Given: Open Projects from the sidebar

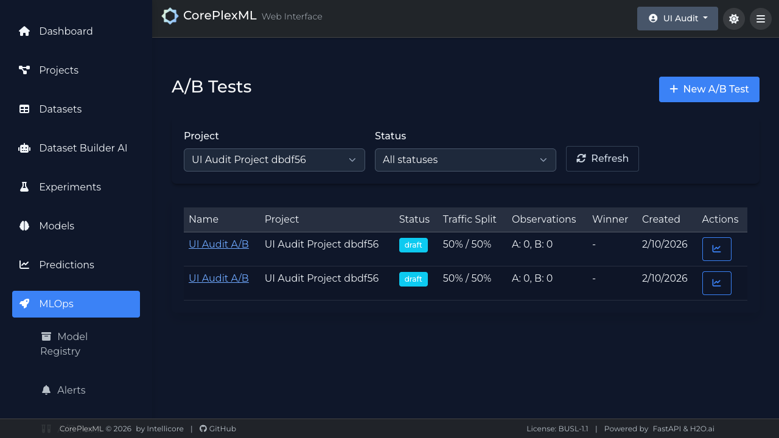Looking at the screenshot, I should (58, 71).
